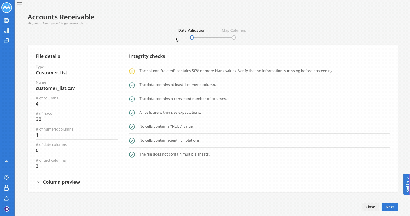Screen dimensions: 410x216
Task: Click the Next button
Action: (x=390, y=207)
